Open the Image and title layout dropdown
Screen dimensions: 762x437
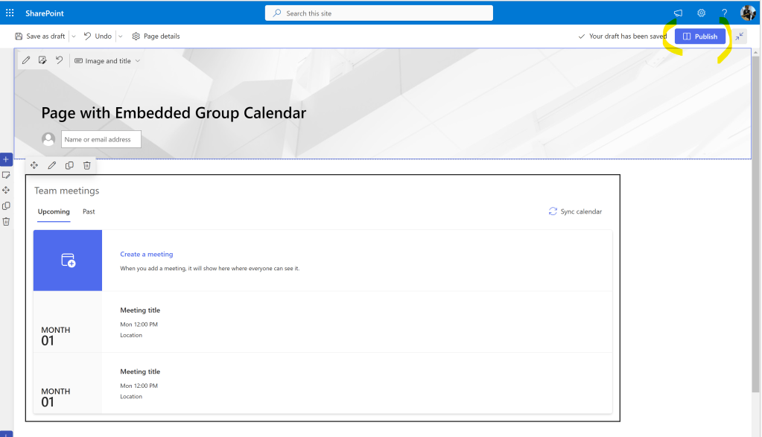(108, 61)
